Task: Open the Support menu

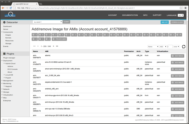Action: pos(157,15)
